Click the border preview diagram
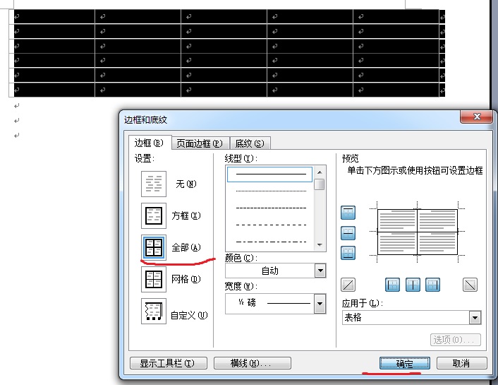Image resolution: width=498 pixels, height=385 pixels. click(x=418, y=232)
